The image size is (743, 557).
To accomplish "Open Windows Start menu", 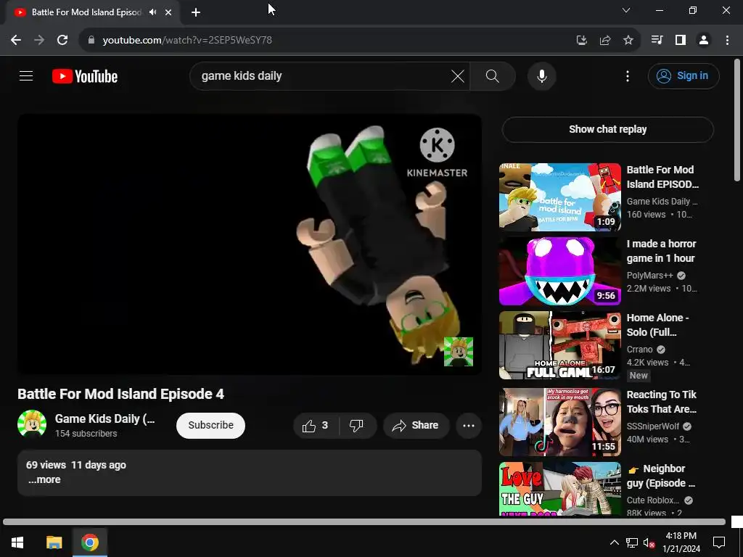I will [17, 542].
